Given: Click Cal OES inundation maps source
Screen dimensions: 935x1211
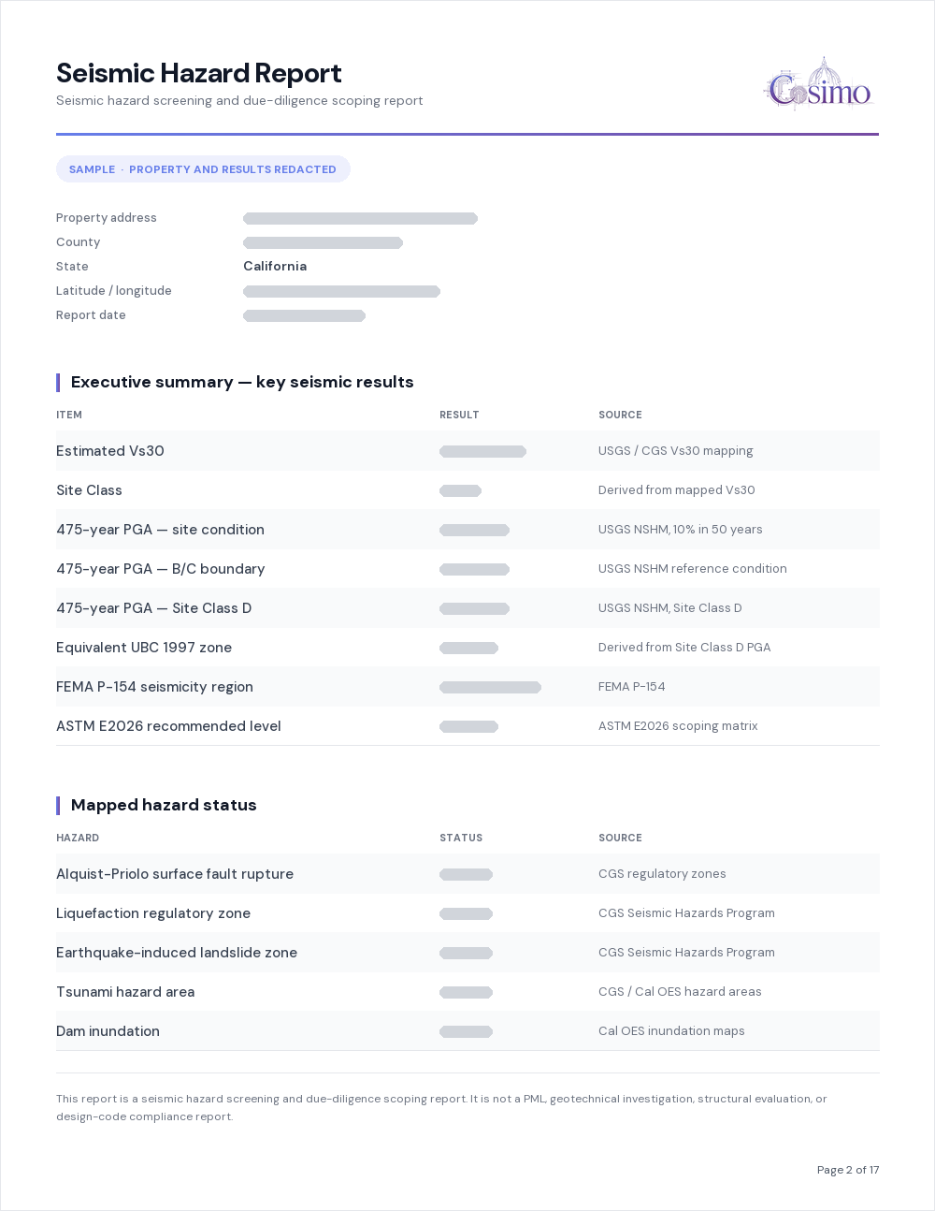Looking at the screenshot, I should [671, 1031].
